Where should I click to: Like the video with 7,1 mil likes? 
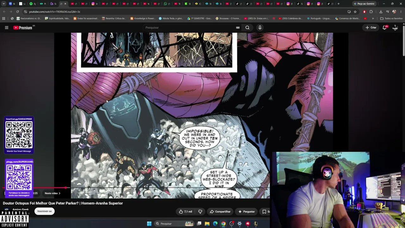coord(185,212)
